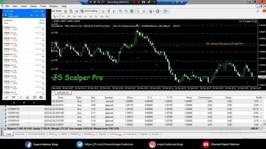The width and height of the screenshot is (266, 149).
Task: Open the chat messages icon in the phone app
Action: tap(41, 97)
